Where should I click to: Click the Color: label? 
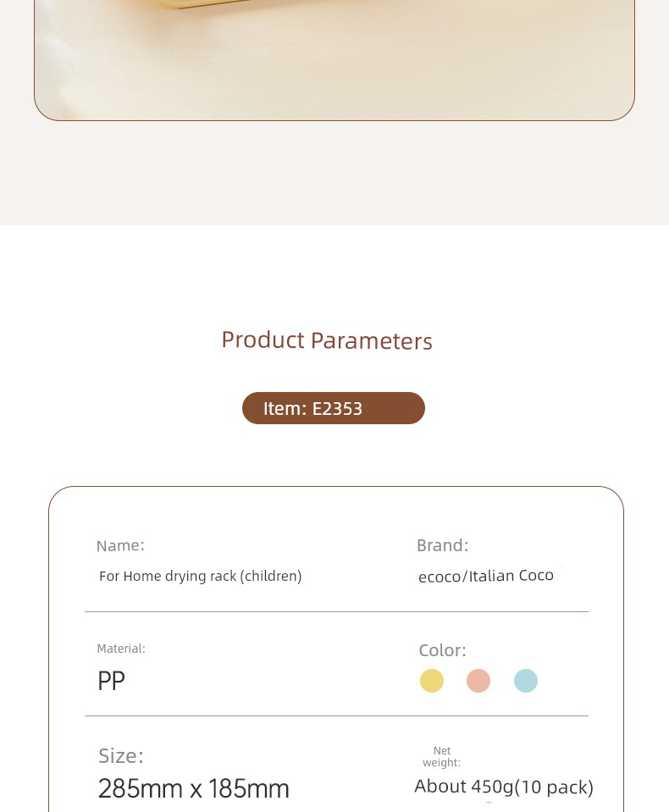[x=443, y=650]
